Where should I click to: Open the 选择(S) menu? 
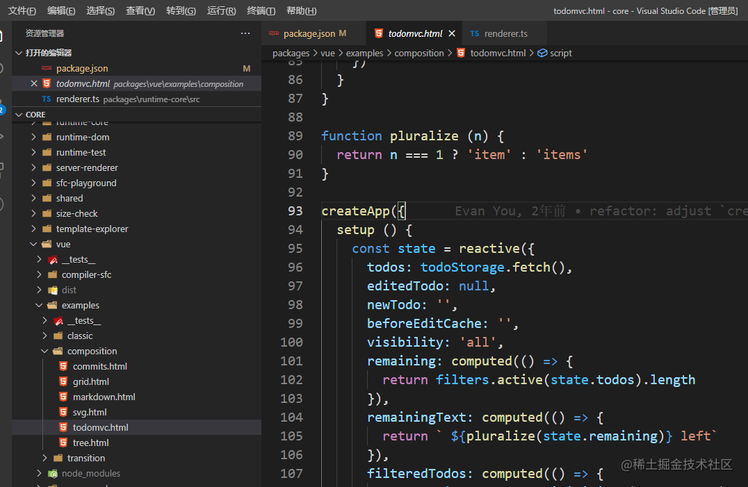pos(100,10)
